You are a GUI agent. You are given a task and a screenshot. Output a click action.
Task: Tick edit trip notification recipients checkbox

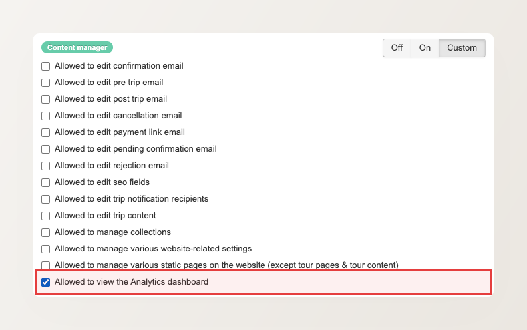coord(46,200)
